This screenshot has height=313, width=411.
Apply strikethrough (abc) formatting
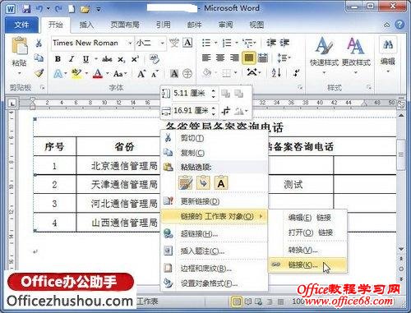pyautogui.click(x=107, y=59)
